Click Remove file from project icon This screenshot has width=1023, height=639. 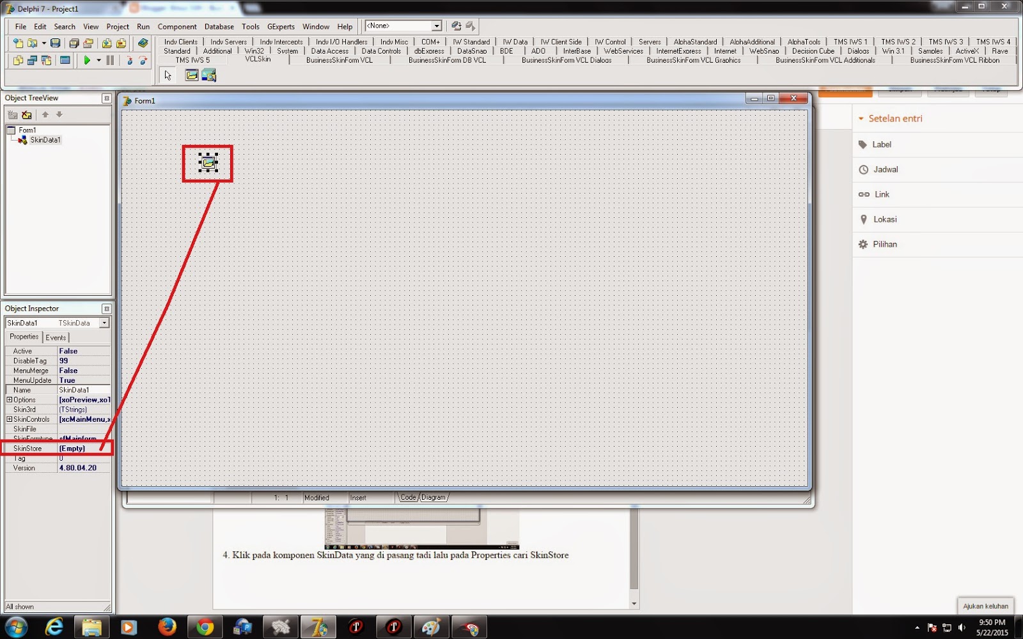(x=121, y=43)
